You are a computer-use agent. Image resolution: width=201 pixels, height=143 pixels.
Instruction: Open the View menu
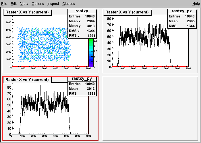pos(24,3)
